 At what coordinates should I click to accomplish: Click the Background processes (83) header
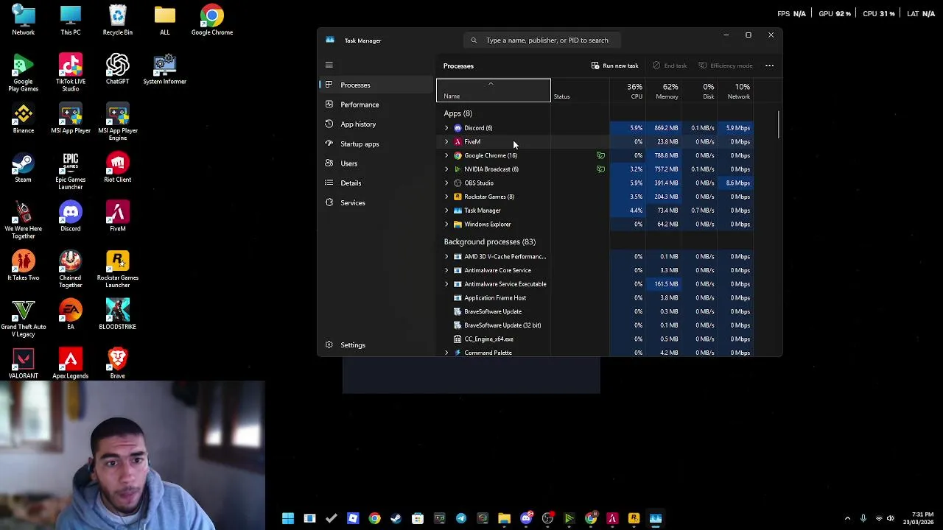pos(490,241)
